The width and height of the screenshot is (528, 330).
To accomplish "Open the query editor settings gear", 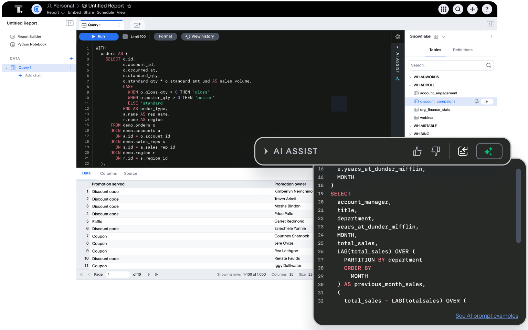I will (398, 36).
